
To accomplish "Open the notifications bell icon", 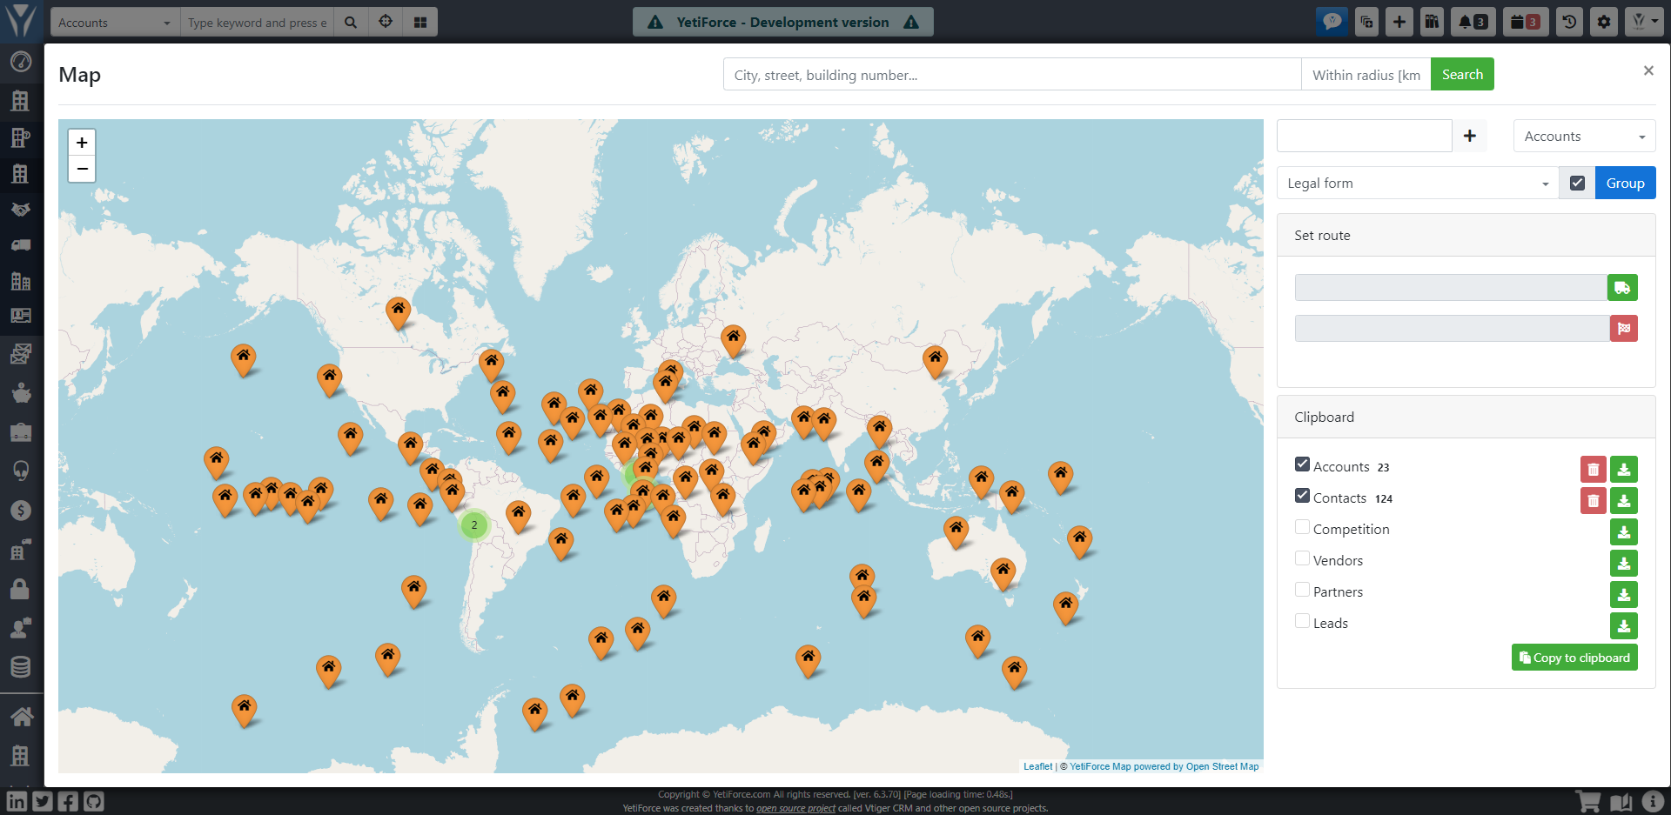I will coord(1473,22).
